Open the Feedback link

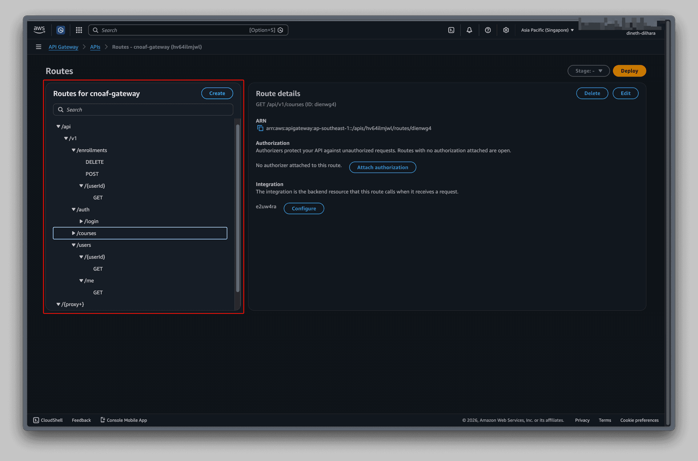[81, 420]
